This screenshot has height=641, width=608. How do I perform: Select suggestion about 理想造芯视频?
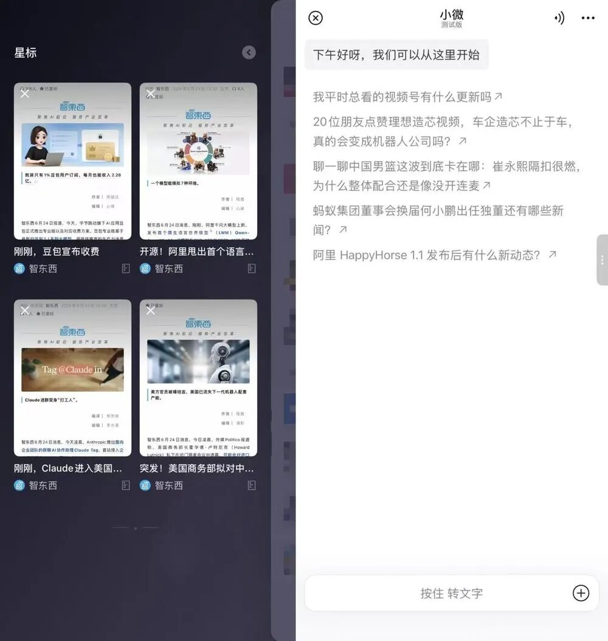pos(443,131)
